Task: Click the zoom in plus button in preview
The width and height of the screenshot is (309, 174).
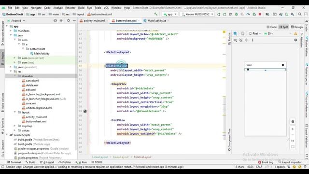Action: click(293, 129)
